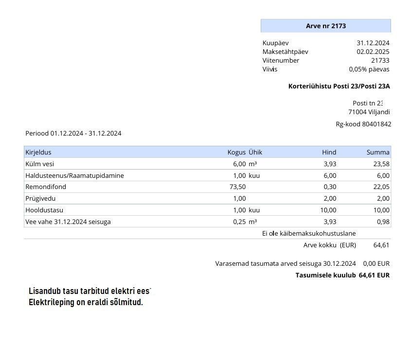Select the "Külm vesi" row description

coord(39,164)
